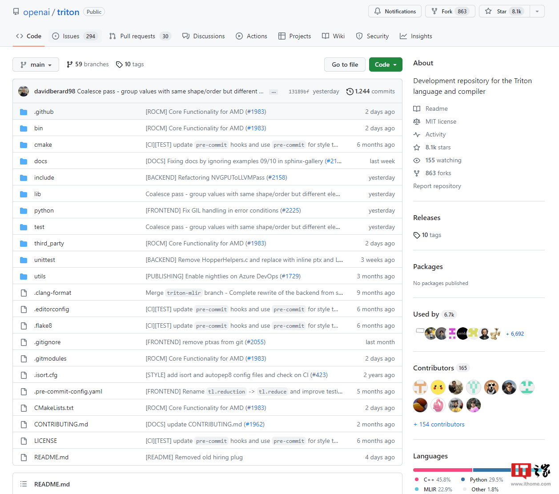Click the commit history clock icon
The height and width of the screenshot is (494, 559).
point(350,91)
